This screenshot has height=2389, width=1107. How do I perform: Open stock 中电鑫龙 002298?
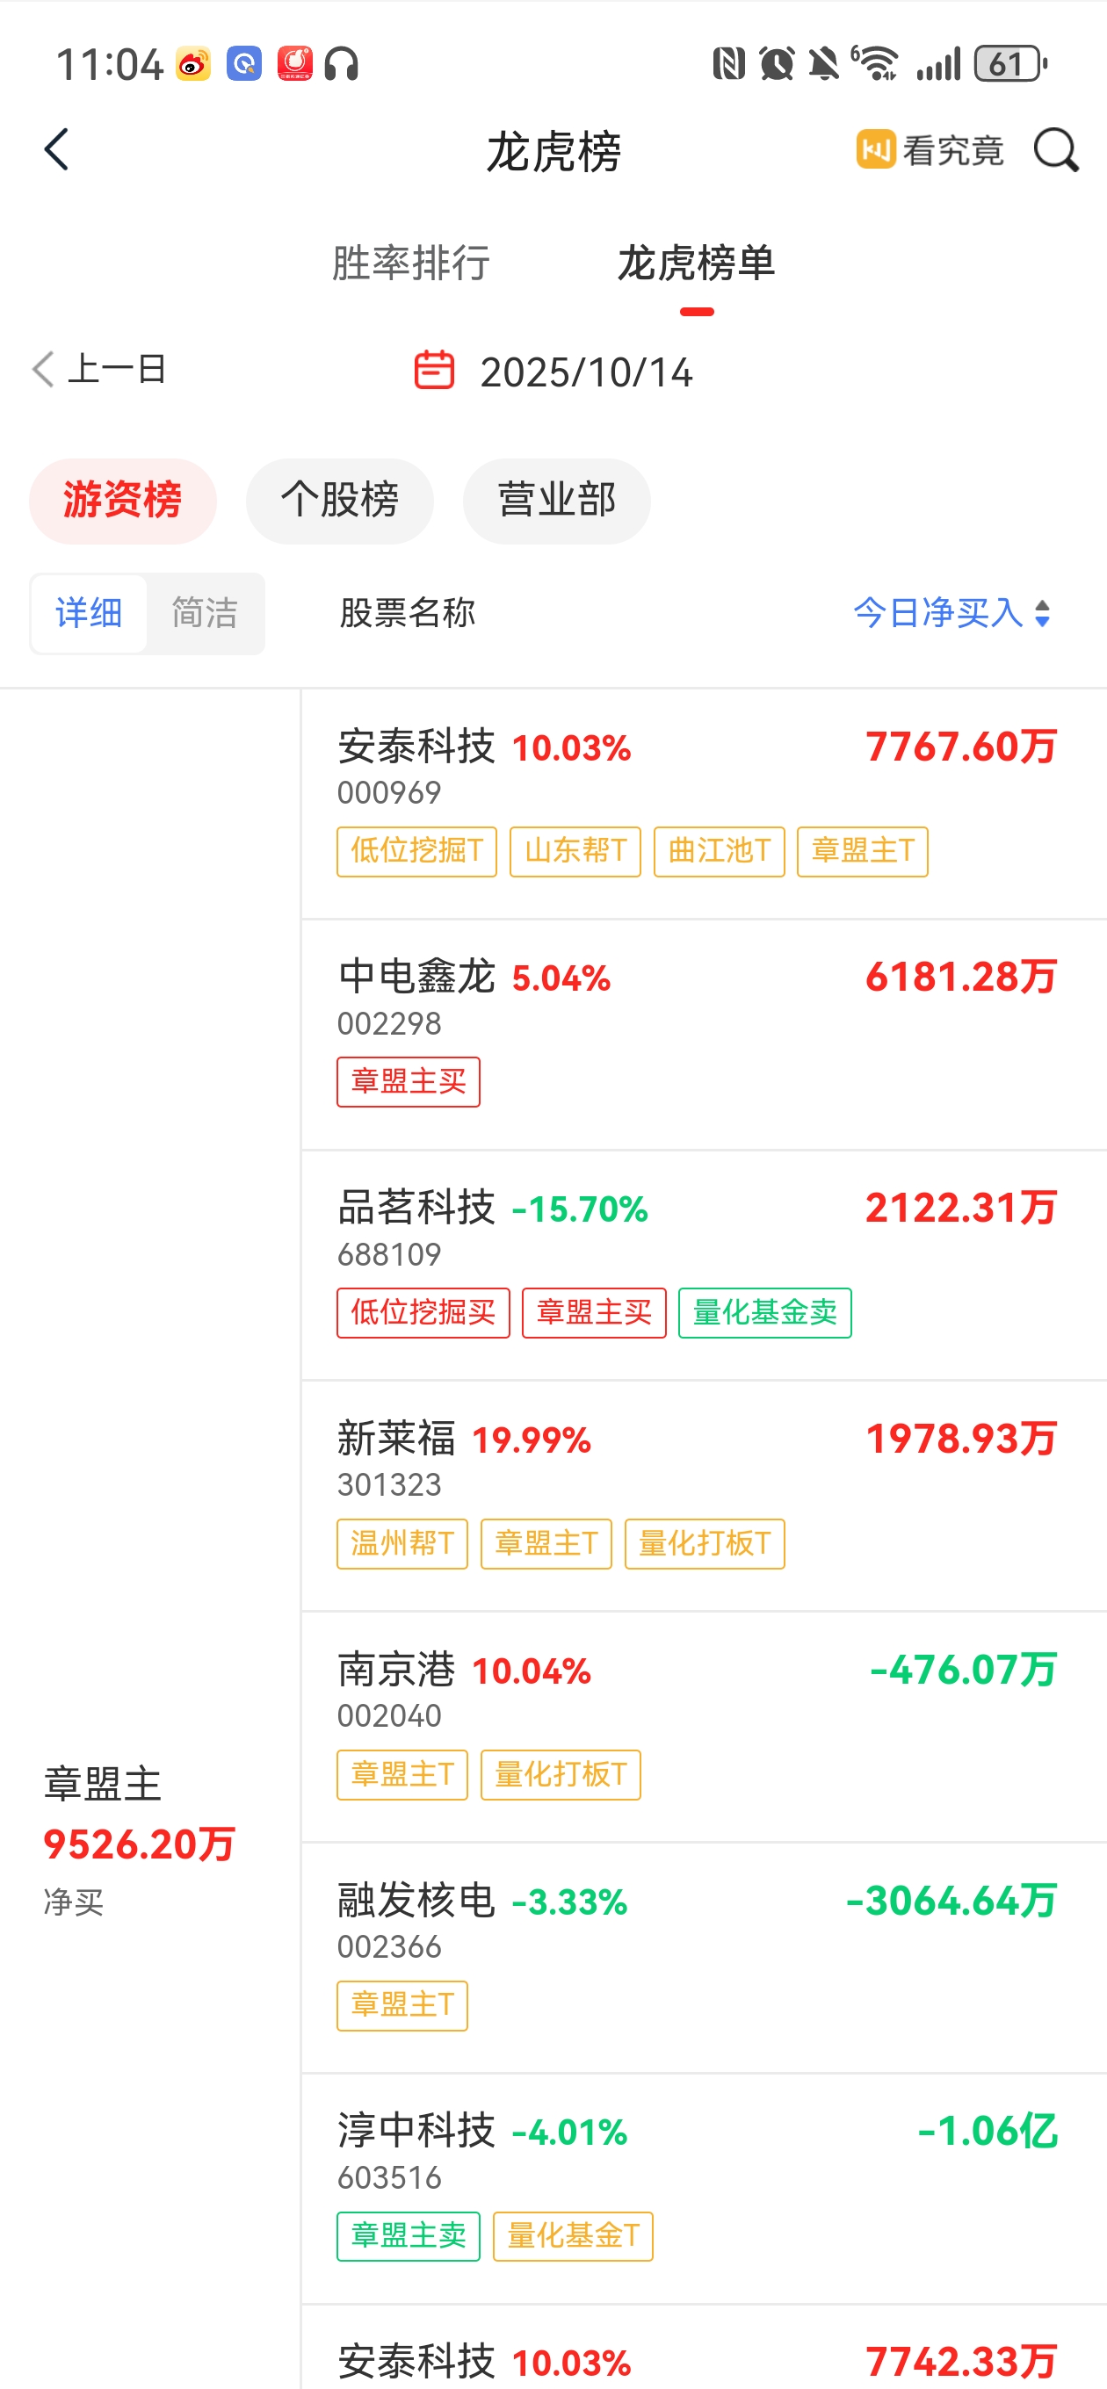(x=705, y=1035)
